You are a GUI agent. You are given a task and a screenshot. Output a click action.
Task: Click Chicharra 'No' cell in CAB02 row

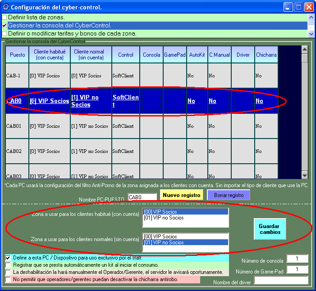point(266,151)
